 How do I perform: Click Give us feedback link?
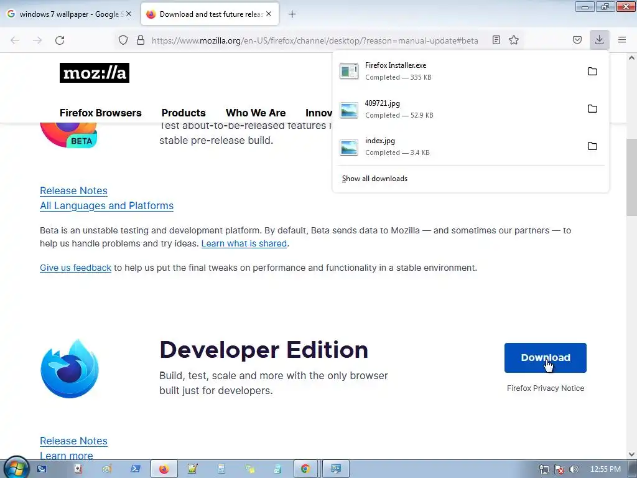(75, 268)
